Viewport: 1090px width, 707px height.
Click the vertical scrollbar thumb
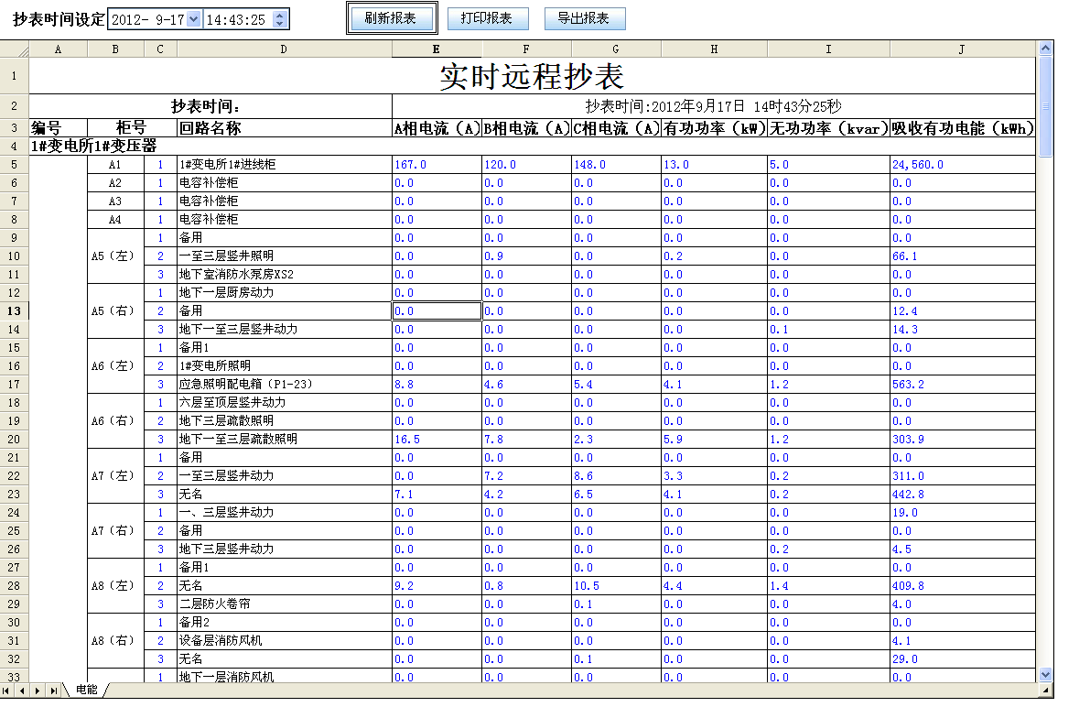click(1046, 105)
